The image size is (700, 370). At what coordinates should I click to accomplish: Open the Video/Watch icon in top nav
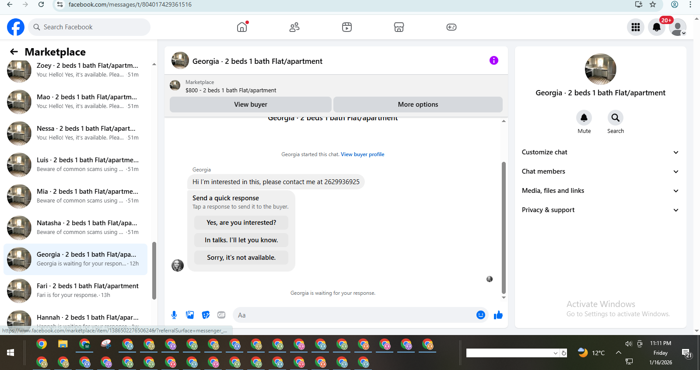pyautogui.click(x=347, y=27)
